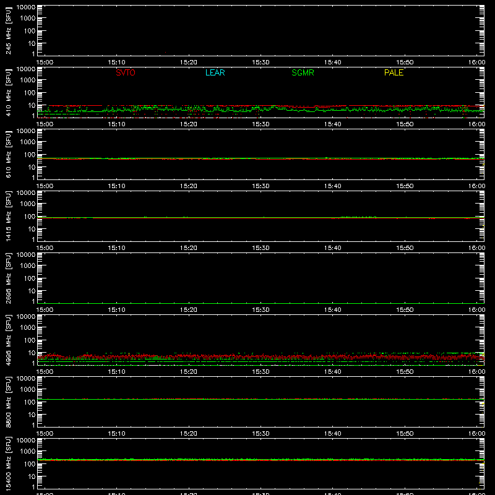This screenshot has height=495, width=495.
Task: Click the 15:10 label under the 410 MHz plot
Action: tap(117, 124)
